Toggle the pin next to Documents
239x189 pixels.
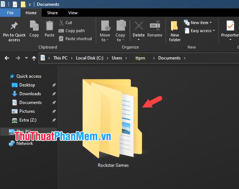[54, 103]
